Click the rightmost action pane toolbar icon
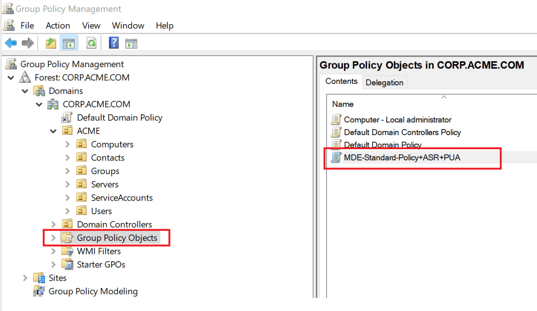537x311 pixels. (x=131, y=43)
